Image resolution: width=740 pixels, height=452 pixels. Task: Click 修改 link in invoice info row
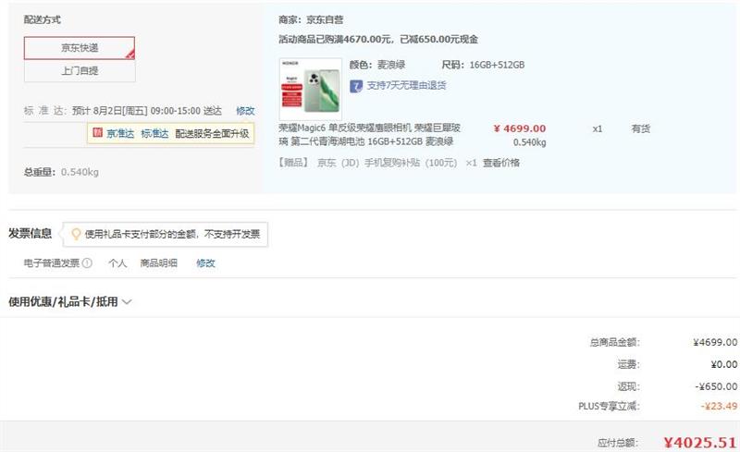[x=205, y=263]
